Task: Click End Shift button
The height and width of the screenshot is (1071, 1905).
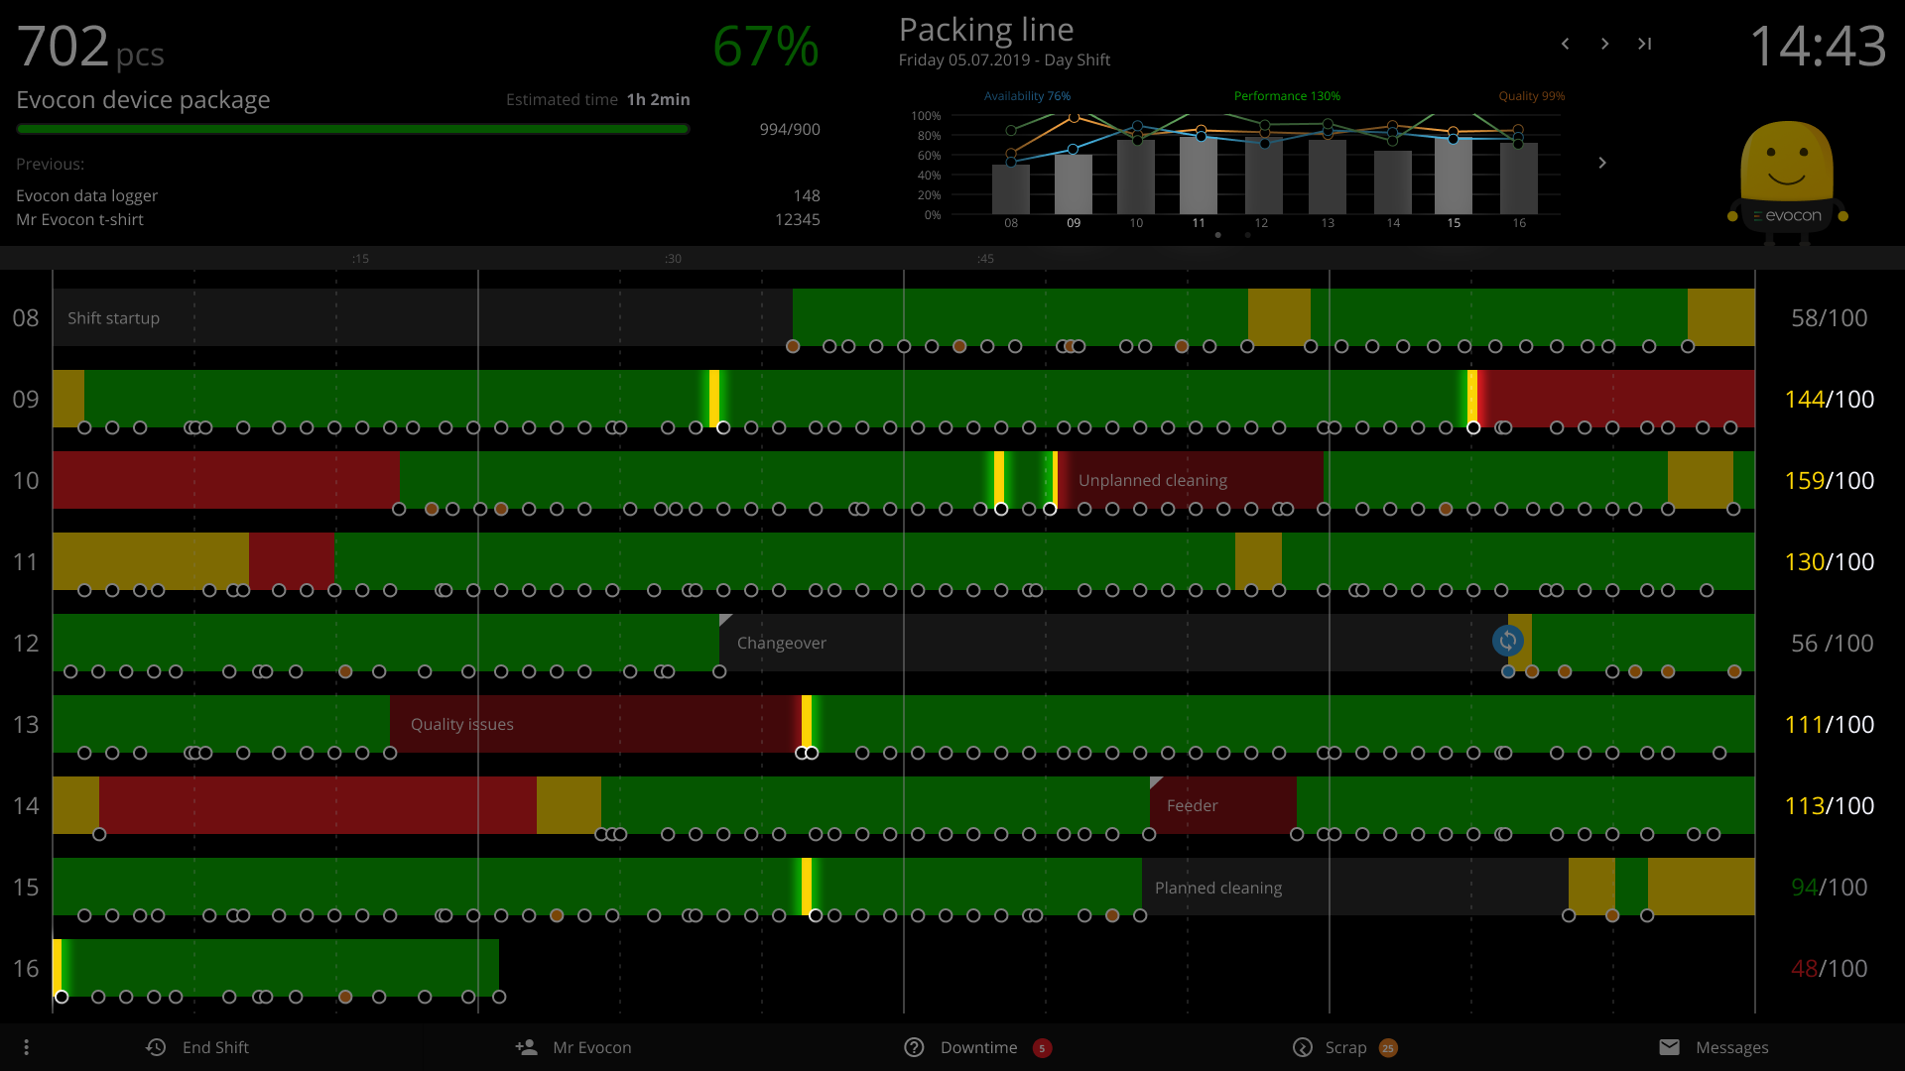Action: [x=197, y=1047]
